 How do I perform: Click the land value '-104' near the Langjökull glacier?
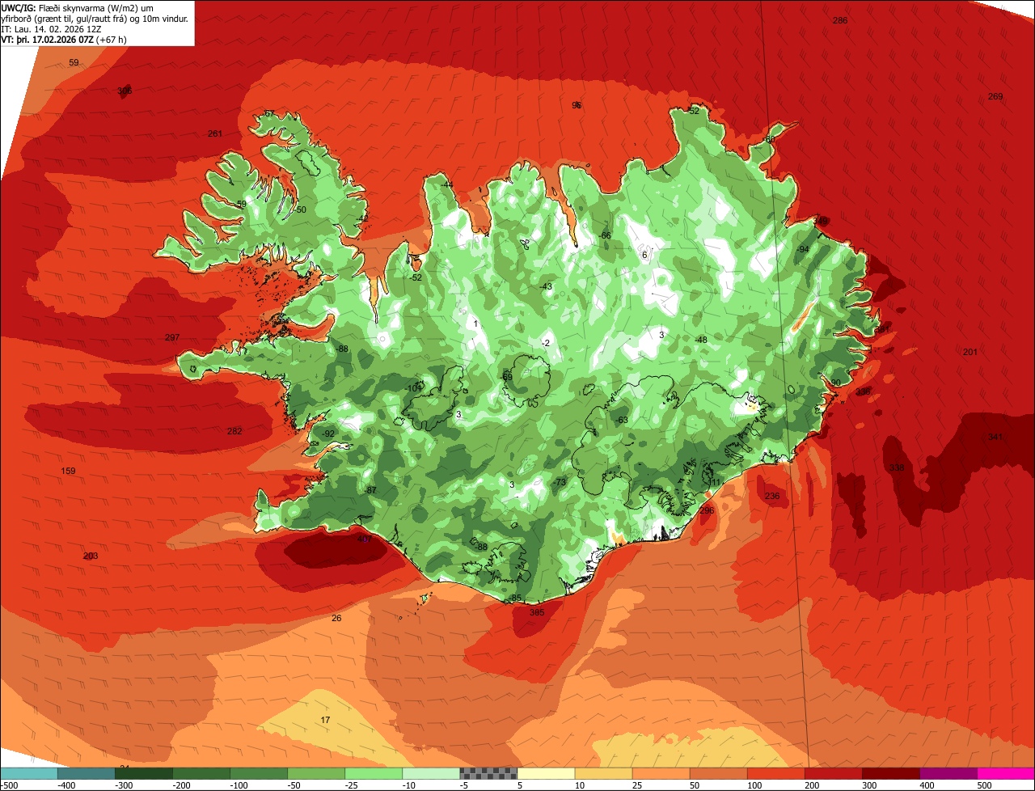[414, 387]
